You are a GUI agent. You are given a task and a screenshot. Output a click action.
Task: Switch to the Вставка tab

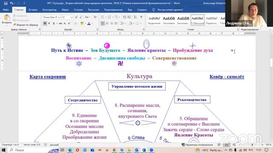tap(33, 10)
